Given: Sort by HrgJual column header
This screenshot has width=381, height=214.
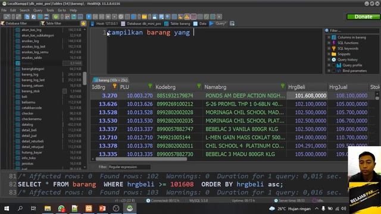Looking at the screenshot, I should pyautogui.click(x=348, y=87).
